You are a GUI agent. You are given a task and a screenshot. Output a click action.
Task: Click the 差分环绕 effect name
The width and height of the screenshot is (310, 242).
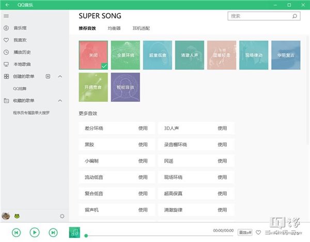coord(94,128)
